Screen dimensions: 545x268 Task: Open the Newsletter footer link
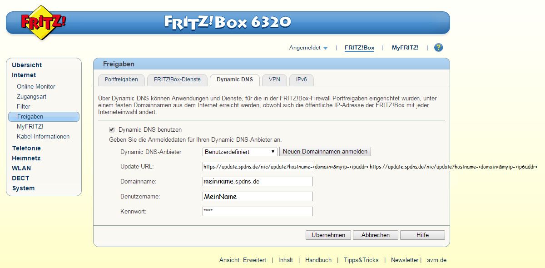(x=405, y=260)
